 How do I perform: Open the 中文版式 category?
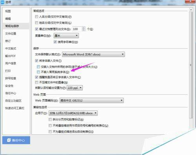[x=11, y=48]
